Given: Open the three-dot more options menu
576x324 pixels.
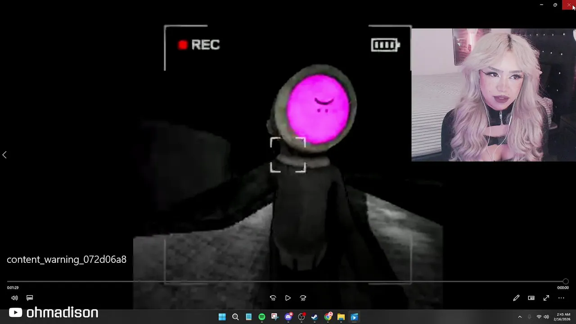Looking at the screenshot, I should 561,298.
